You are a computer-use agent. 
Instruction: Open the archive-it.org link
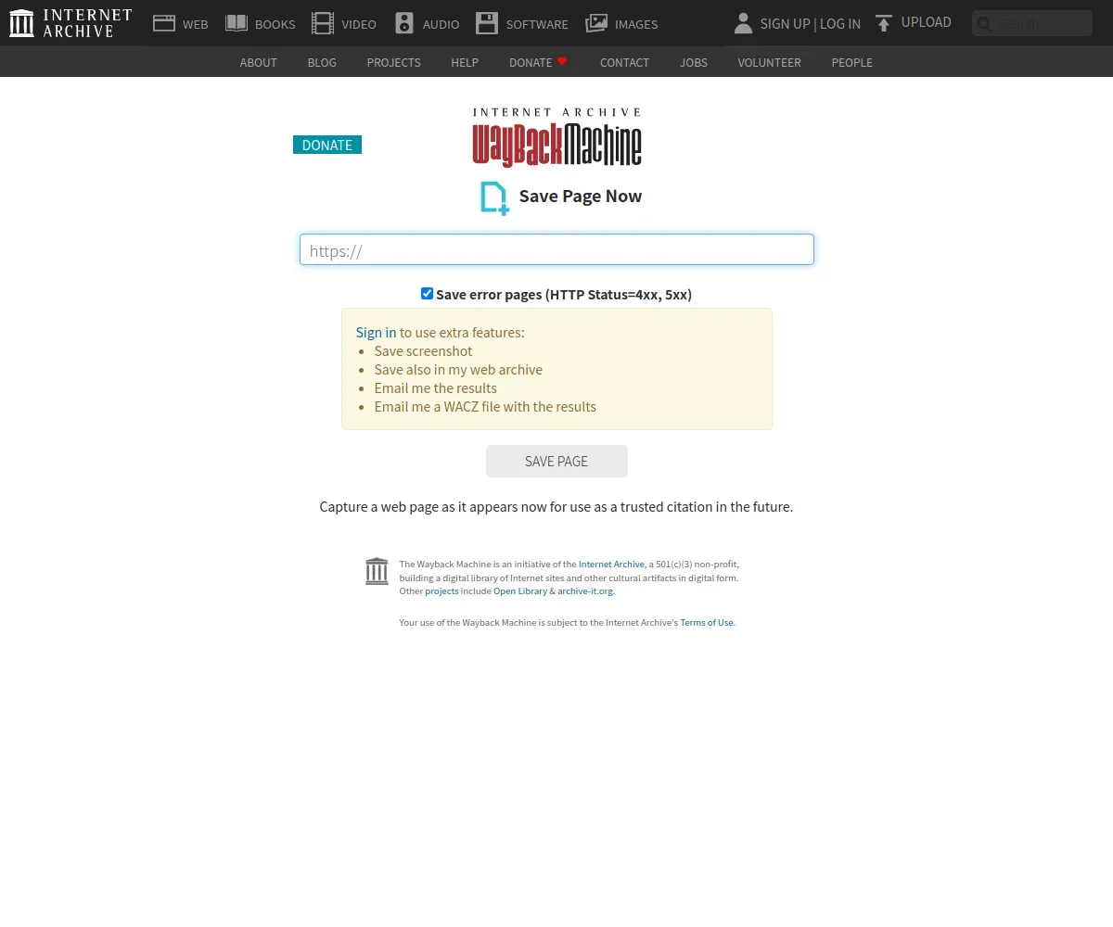point(585,590)
